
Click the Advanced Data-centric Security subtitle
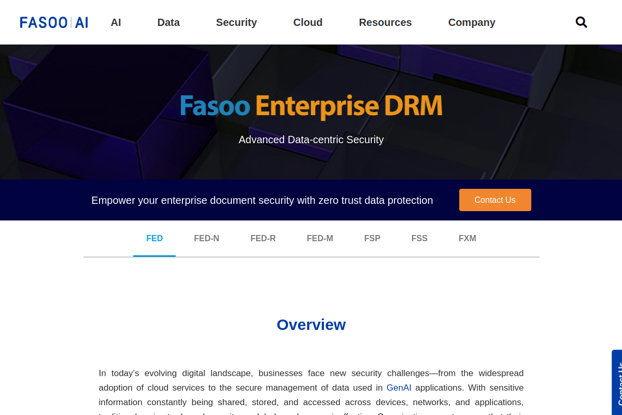coord(311,140)
